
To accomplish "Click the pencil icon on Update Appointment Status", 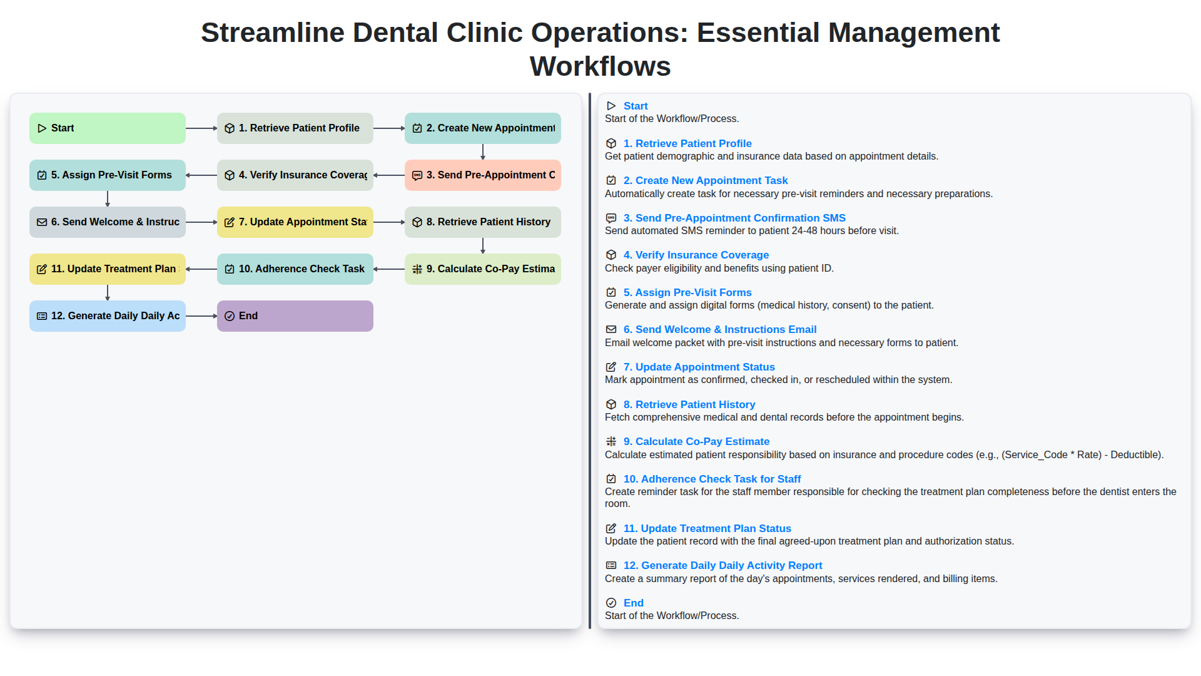I will coord(230,222).
